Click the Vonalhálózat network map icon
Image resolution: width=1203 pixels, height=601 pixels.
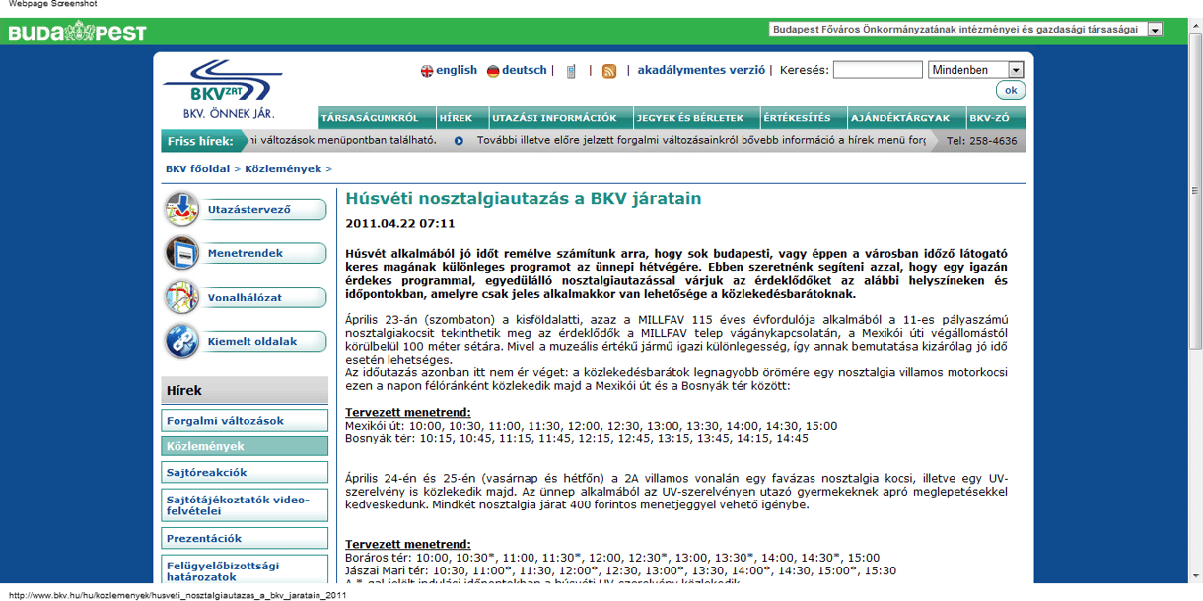tap(182, 298)
